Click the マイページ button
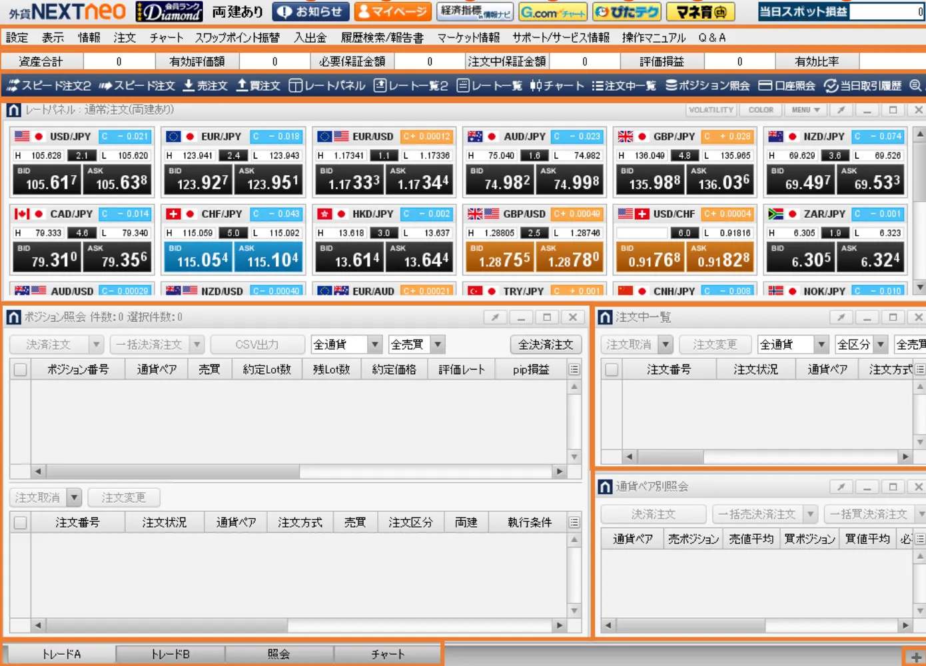The height and width of the screenshot is (666, 926). point(392,12)
